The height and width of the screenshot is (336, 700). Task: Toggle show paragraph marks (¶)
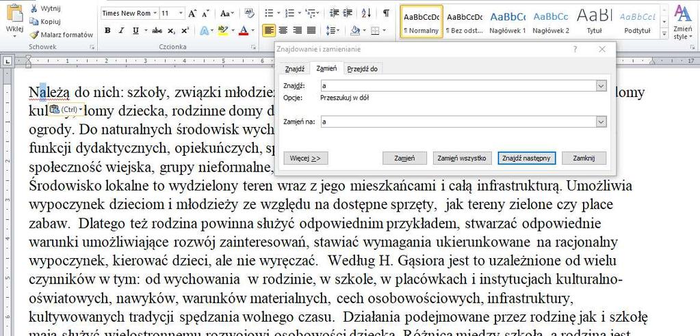click(386, 14)
